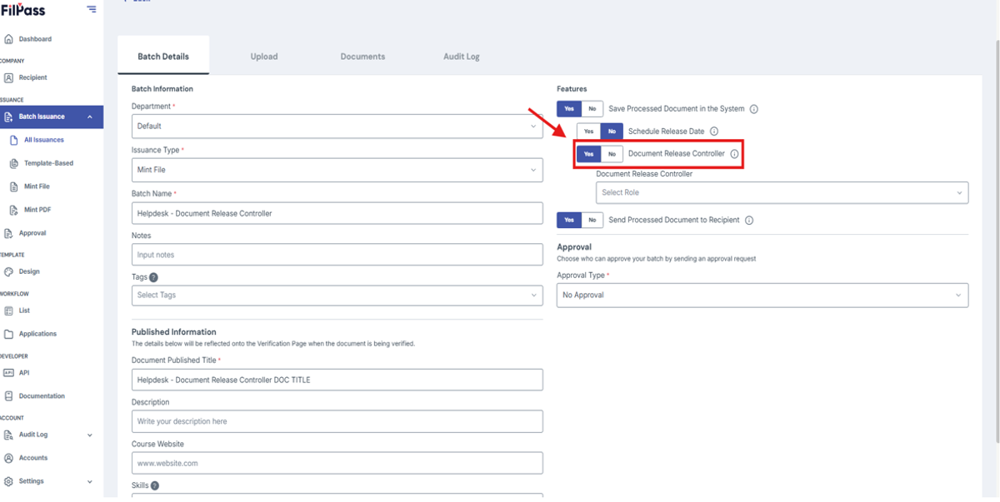The height and width of the screenshot is (502, 1000).
Task: Switch to the Upload tab
Action: [264, 57]
